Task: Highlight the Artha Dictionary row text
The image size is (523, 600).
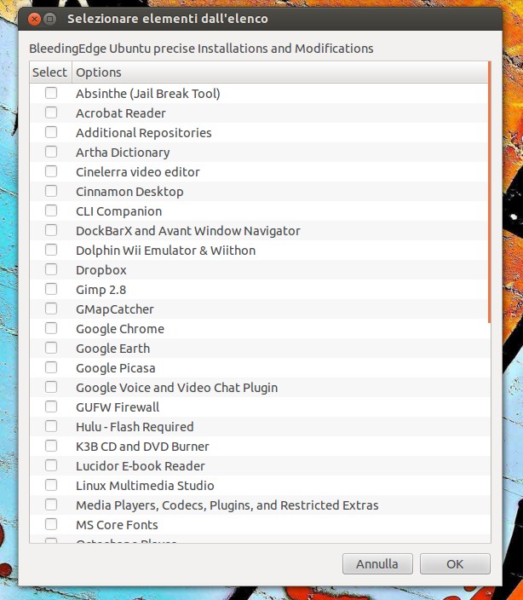Action: (123, 153)
